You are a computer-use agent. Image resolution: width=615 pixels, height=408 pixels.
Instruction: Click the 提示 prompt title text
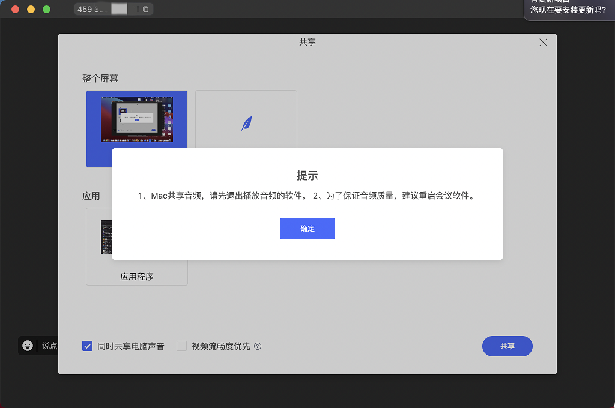(307, 176)
